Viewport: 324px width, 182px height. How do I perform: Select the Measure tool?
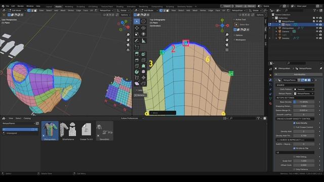pyautogui.click(x=143, y=41)
